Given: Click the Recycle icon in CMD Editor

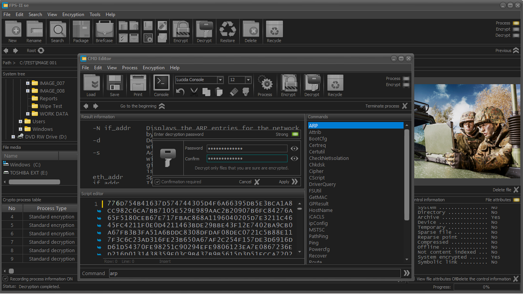Looking at the screenshot, I should click(x=335, y=85).
